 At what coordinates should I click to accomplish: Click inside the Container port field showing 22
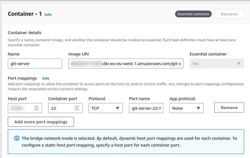click(61, 108)
